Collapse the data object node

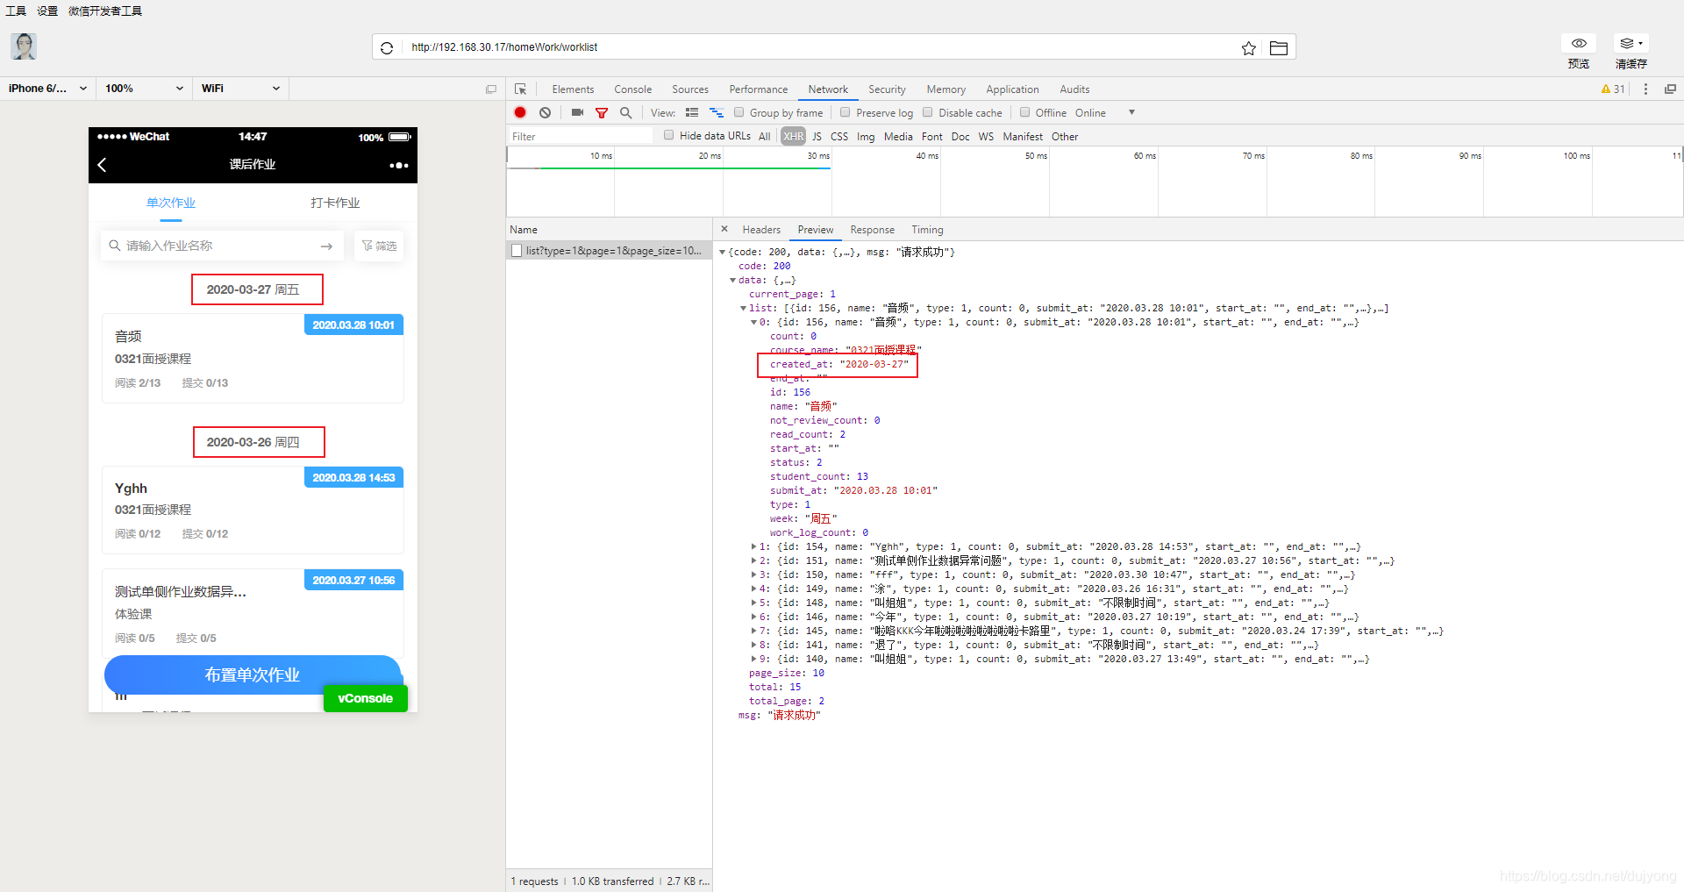(732, 281)
